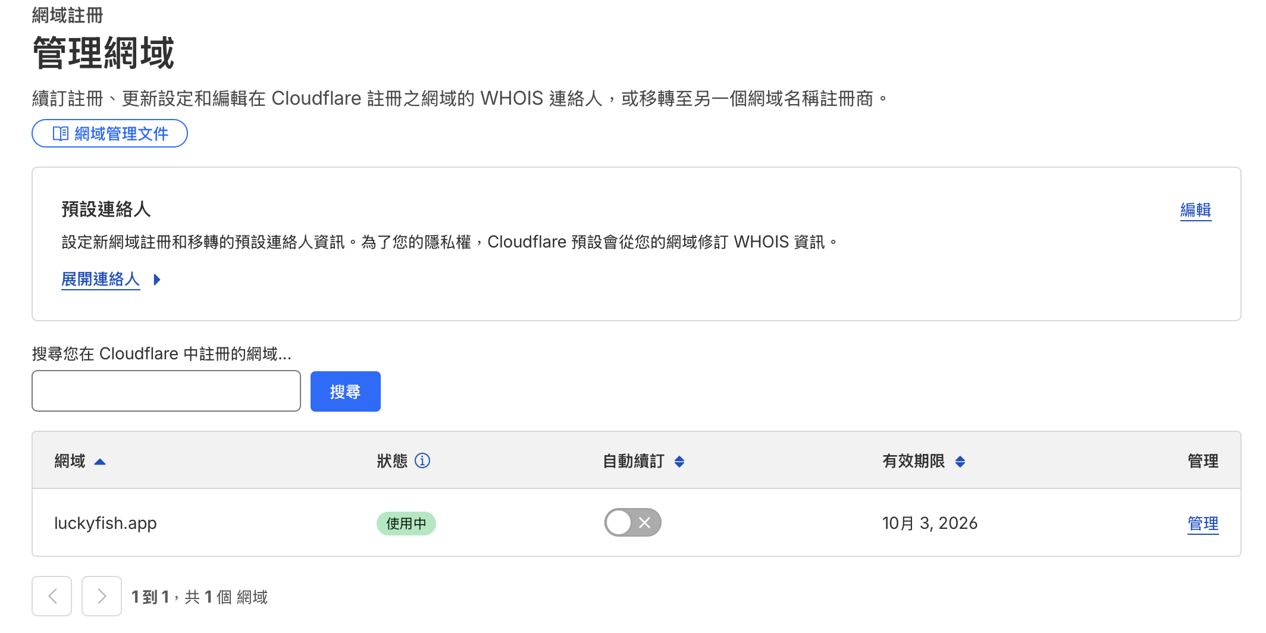Go to previous page of domains
This screenshot has width=1266, height=633.
(52, 596)
